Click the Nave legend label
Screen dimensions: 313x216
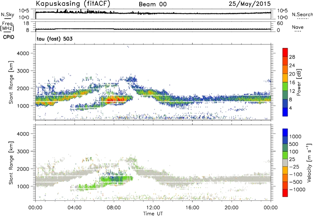298,27
